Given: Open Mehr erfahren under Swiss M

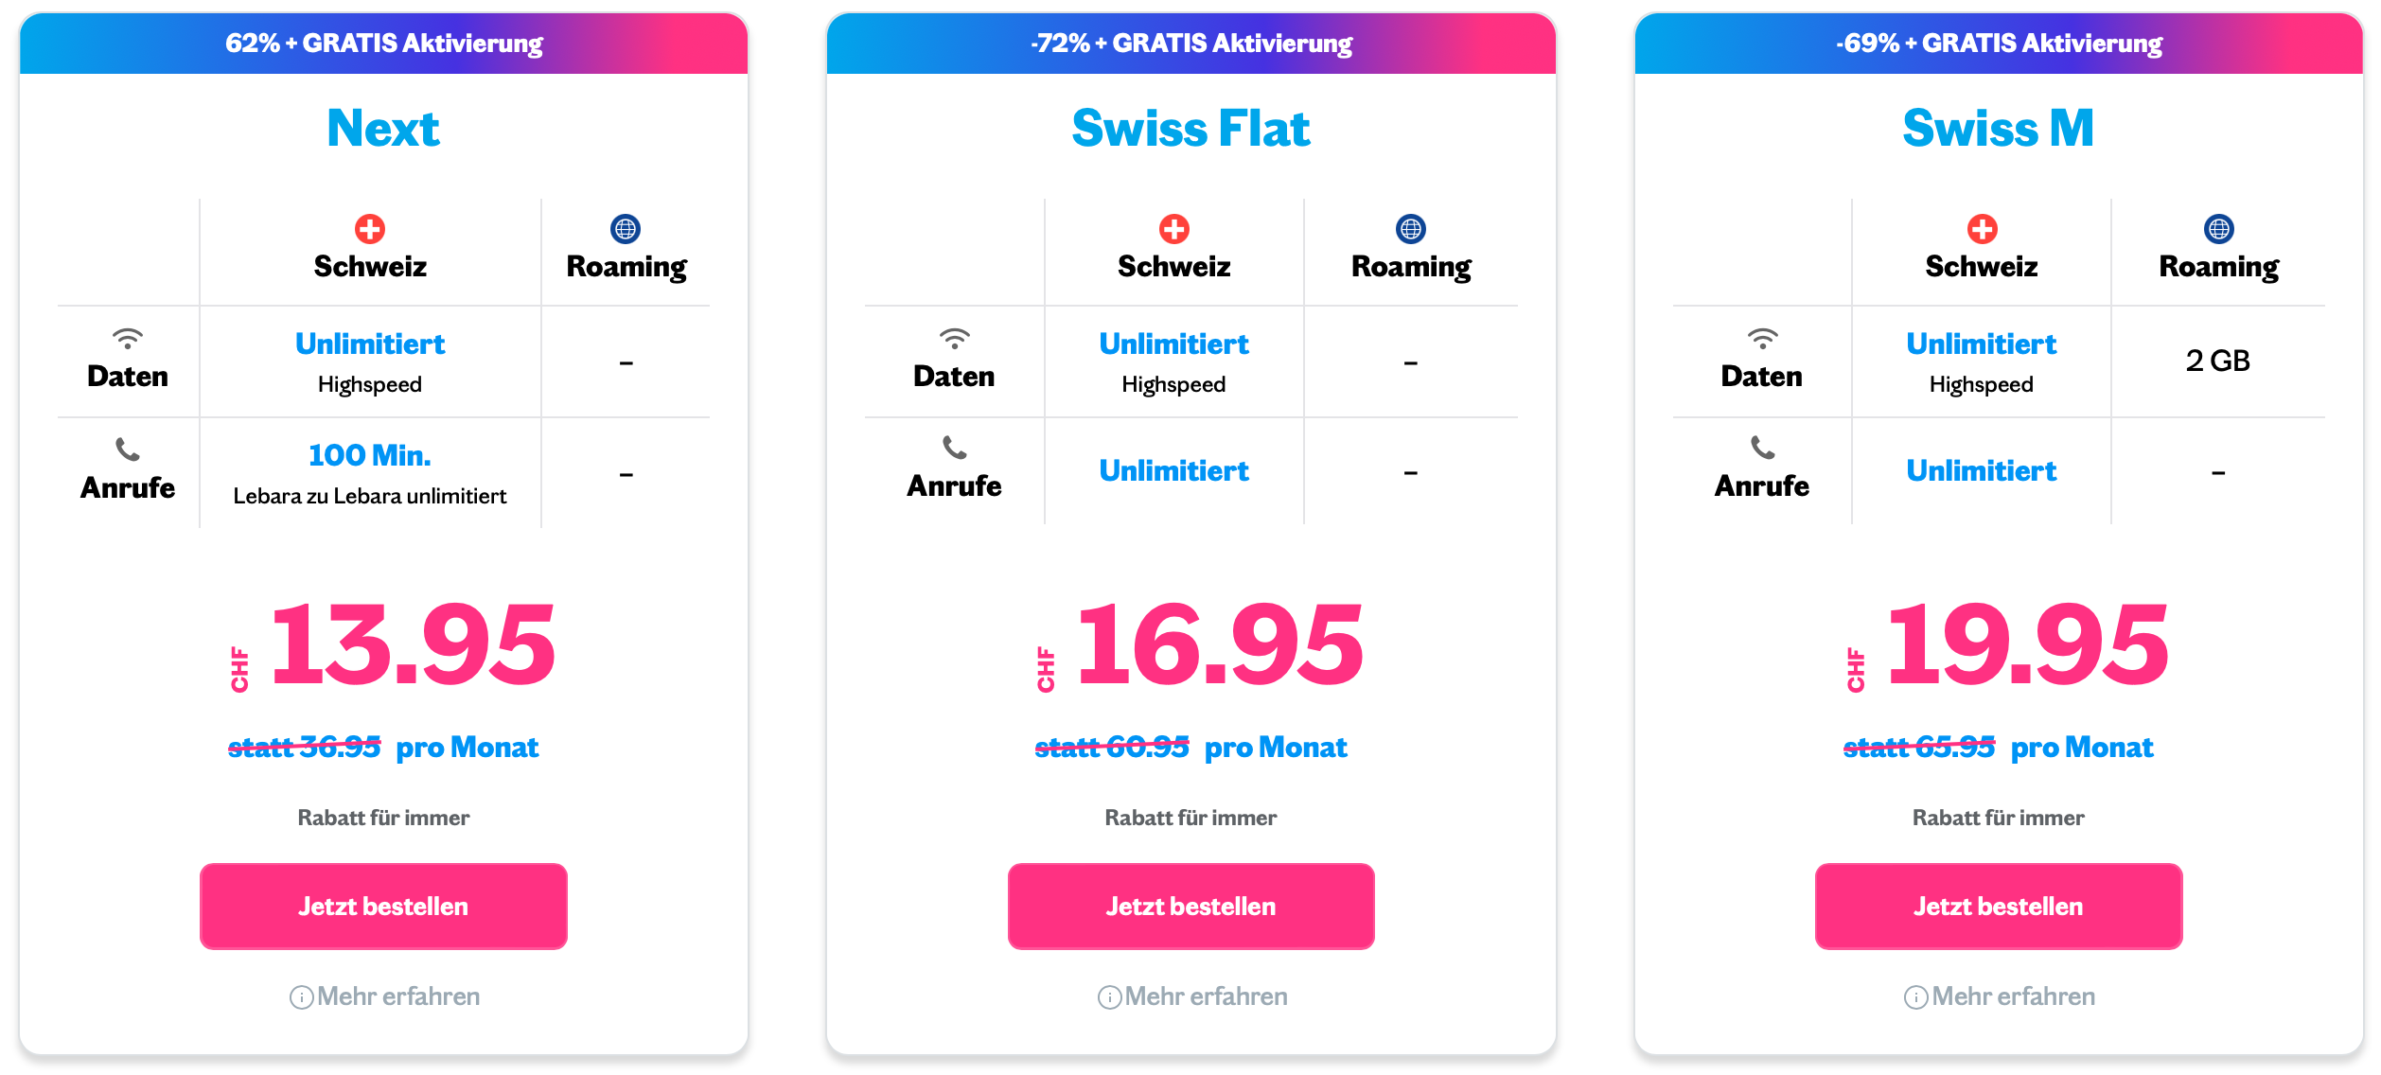Looking at the screenshot, I should coord(2000,996).
